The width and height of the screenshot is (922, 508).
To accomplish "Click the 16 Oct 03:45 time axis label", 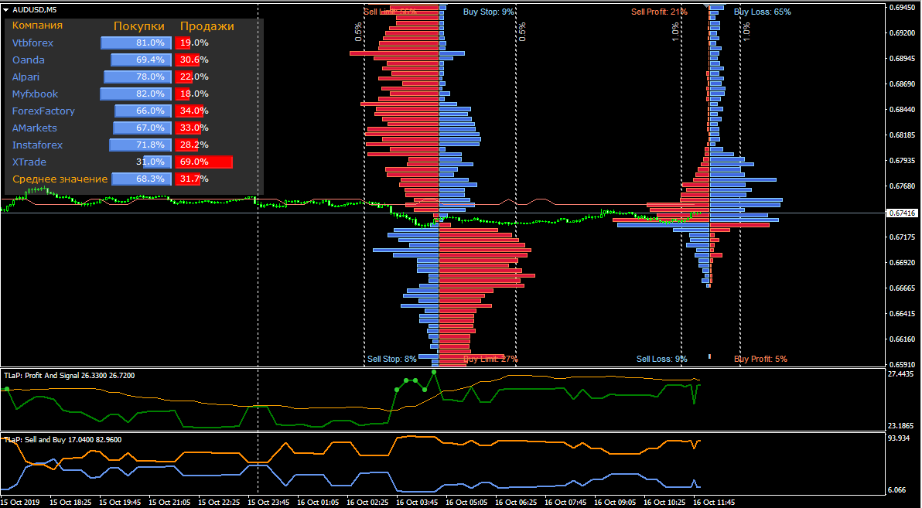I will point(417,503).
